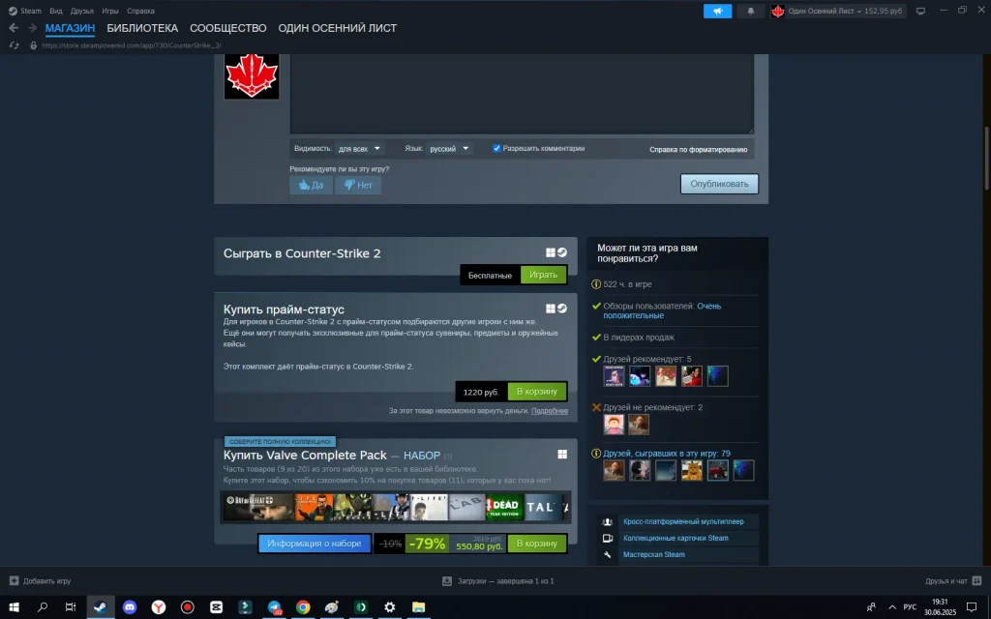Screen dimensions: 991x619
Task: Open CapCut from the taskbar
Action: (x=216, y=607)
